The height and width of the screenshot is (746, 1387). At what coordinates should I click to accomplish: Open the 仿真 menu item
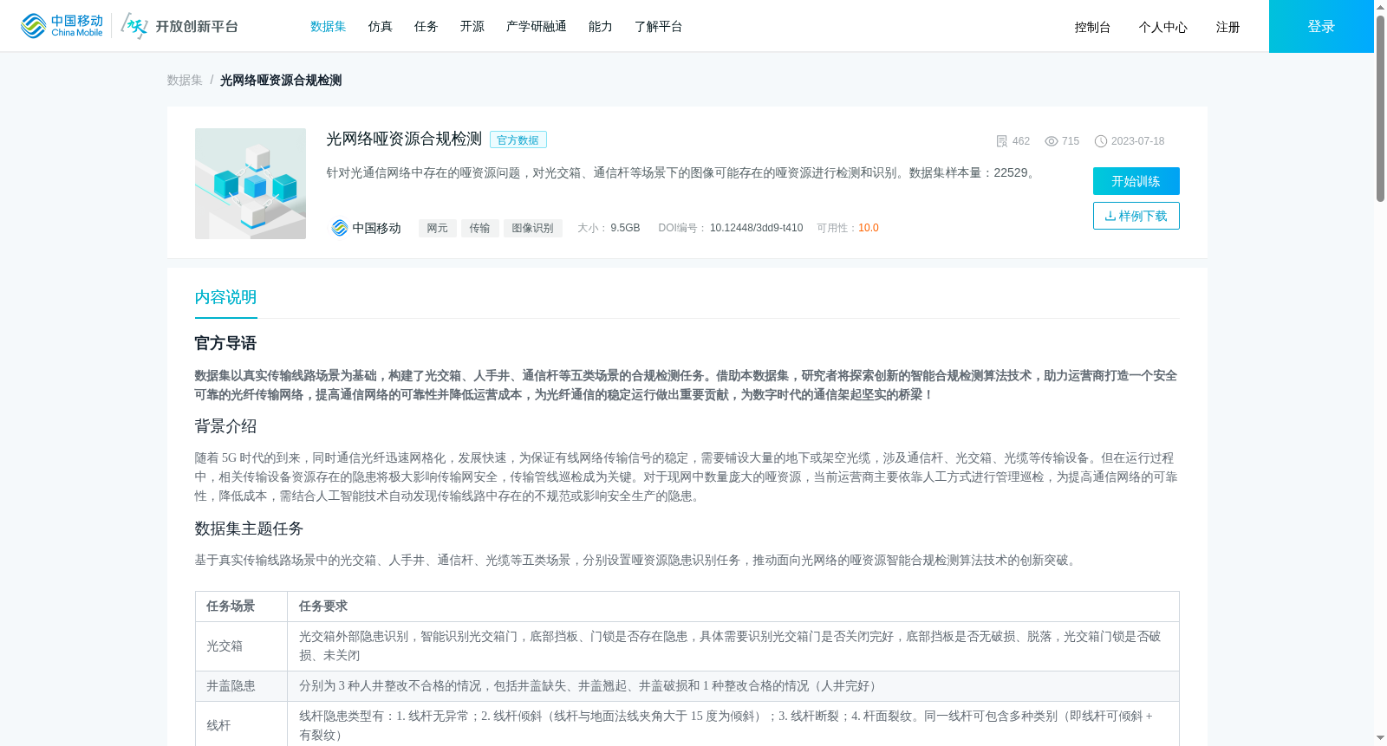pos(380,27)
